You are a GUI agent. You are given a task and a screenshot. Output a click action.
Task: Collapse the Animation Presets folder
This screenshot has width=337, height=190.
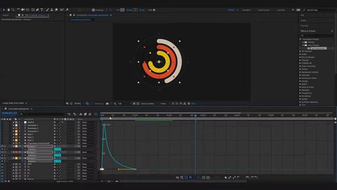click(x=301, y=39)
